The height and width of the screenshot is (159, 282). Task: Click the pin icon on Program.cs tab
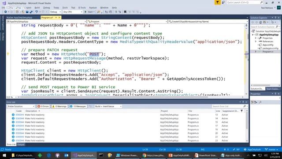(x=56, y=18)
